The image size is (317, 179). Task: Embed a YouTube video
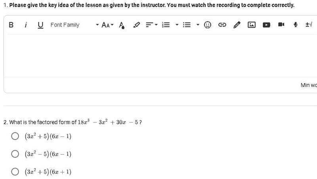click(266, 25)
